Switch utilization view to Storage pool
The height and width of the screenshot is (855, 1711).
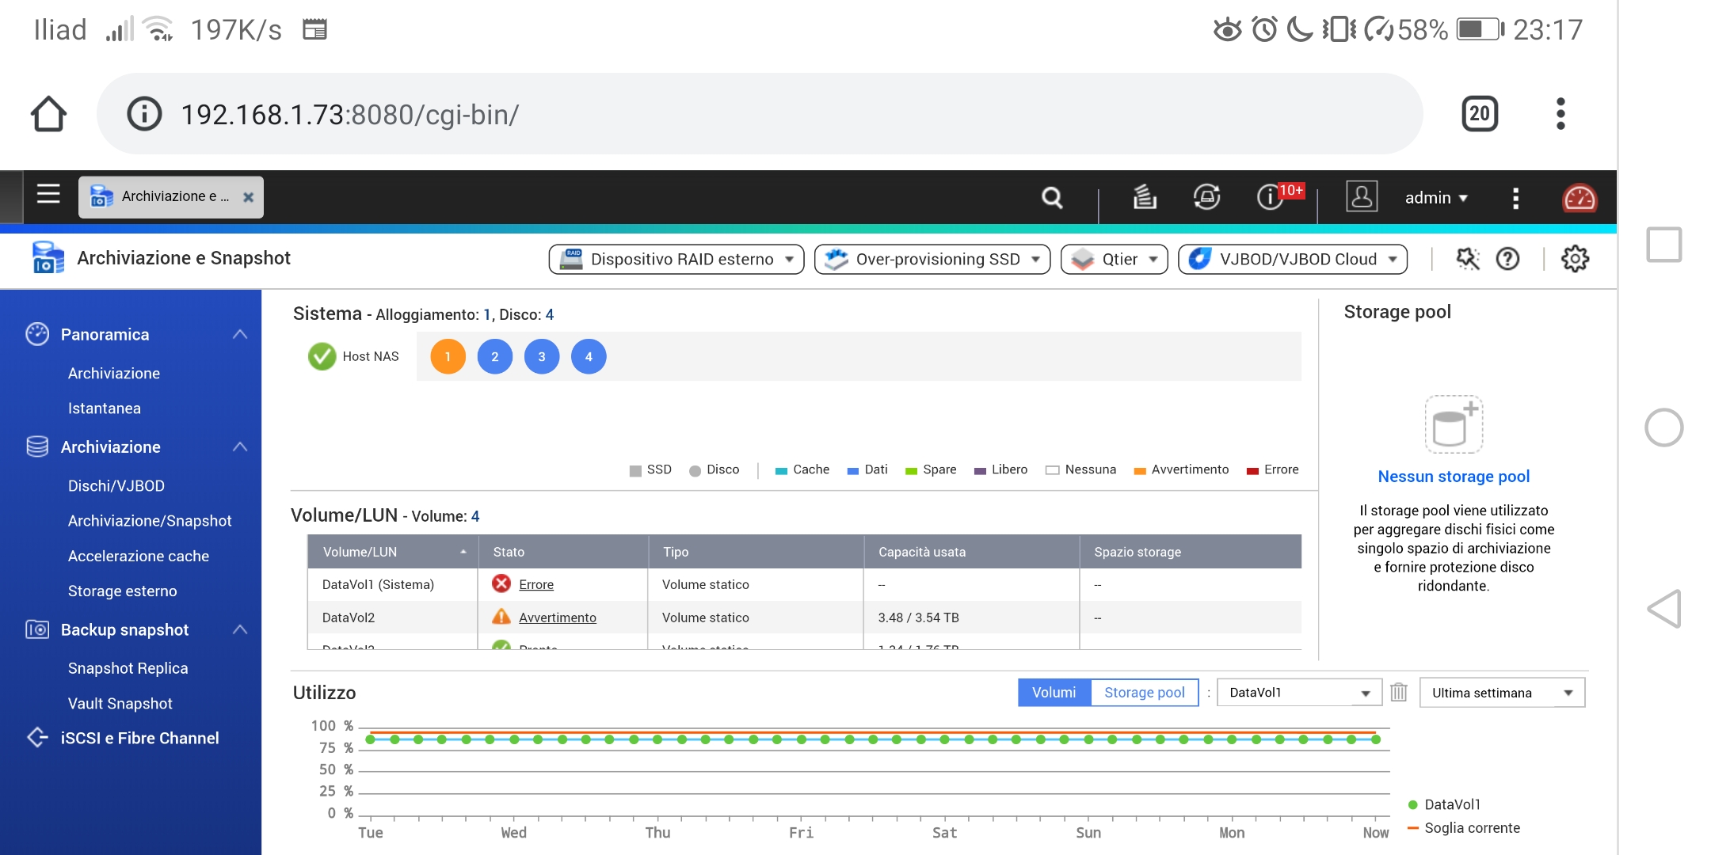point(1144,693)
